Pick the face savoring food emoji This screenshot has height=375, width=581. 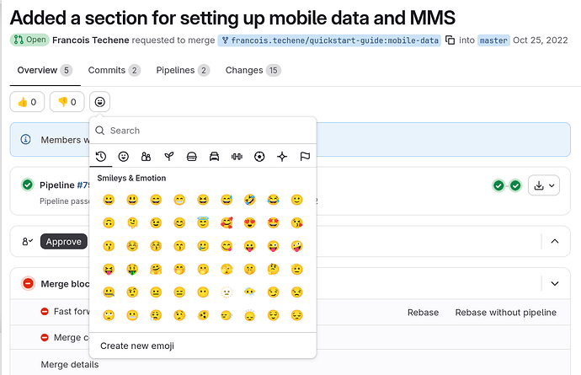(227, 246)
